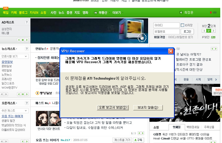Expand the 부동산 dropdown arrow
Image resolution: width=222 pixels, height=143 pixels.
pos(109,12)
